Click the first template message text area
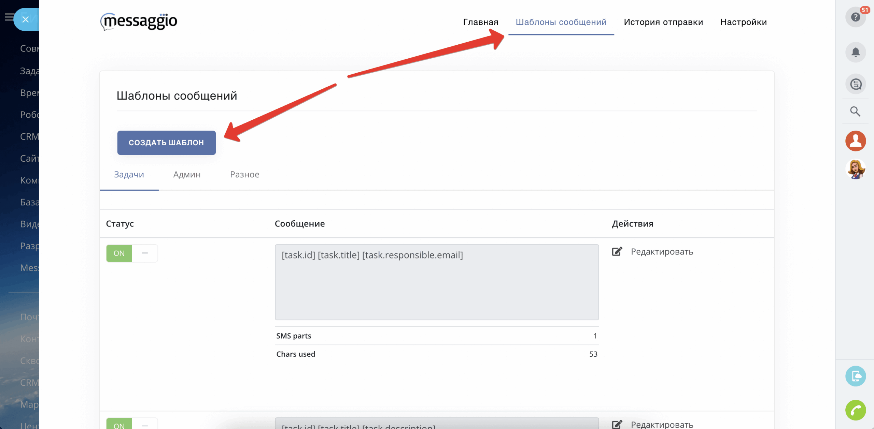874x429 pixels. click(436, 282)
